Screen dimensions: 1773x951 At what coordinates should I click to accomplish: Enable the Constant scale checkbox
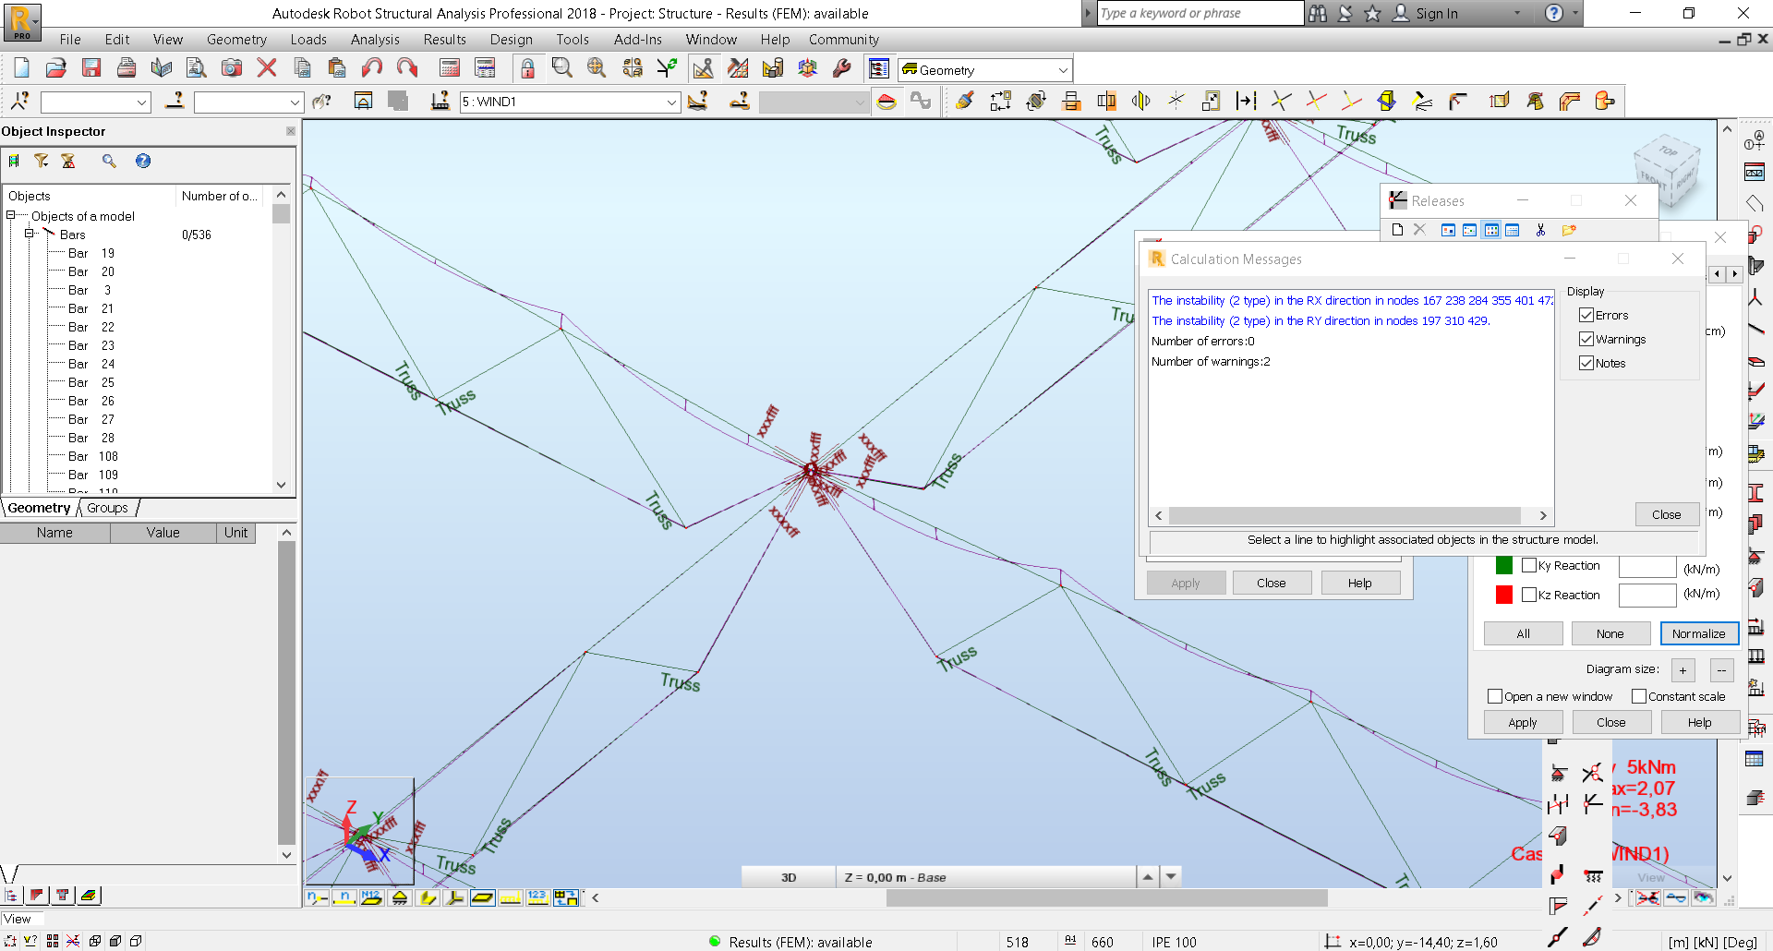coord(1639,696)
